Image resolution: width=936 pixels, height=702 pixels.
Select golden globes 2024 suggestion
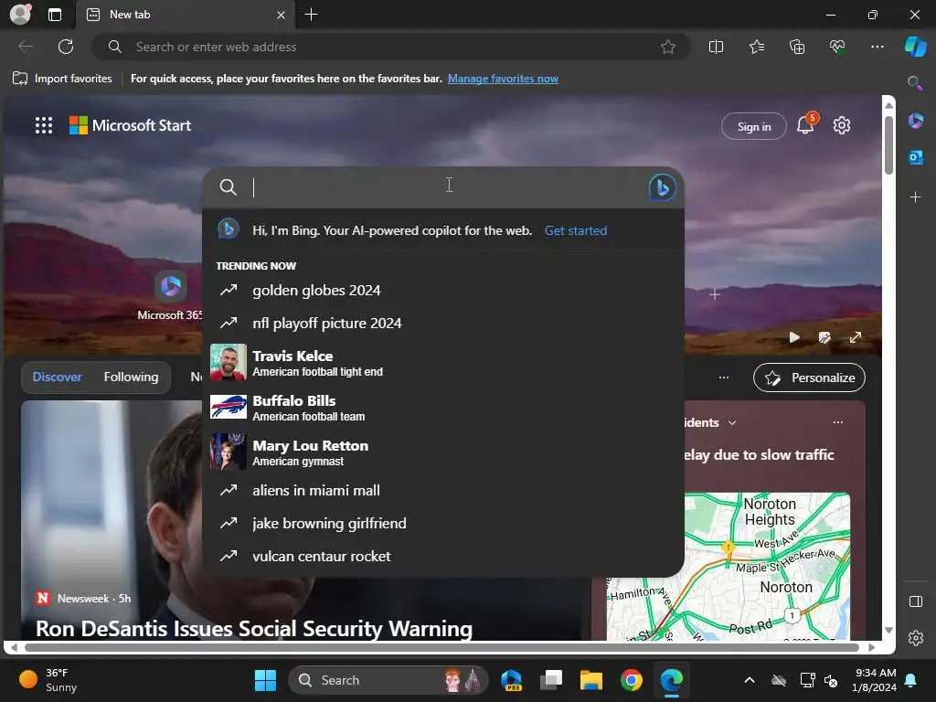(443, 290)
